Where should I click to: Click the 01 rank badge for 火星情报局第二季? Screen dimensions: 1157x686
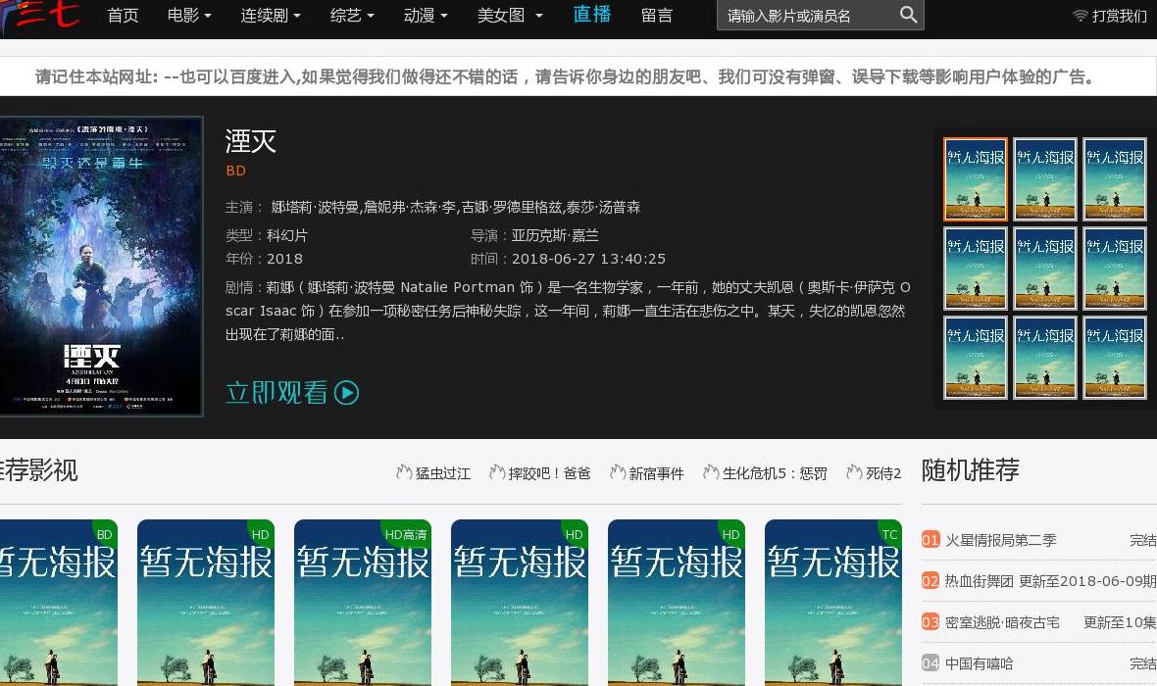tap(931, 540)
